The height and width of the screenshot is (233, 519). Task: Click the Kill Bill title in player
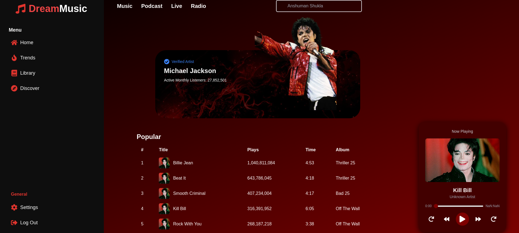pyautogui.click(x=462, y=190)
